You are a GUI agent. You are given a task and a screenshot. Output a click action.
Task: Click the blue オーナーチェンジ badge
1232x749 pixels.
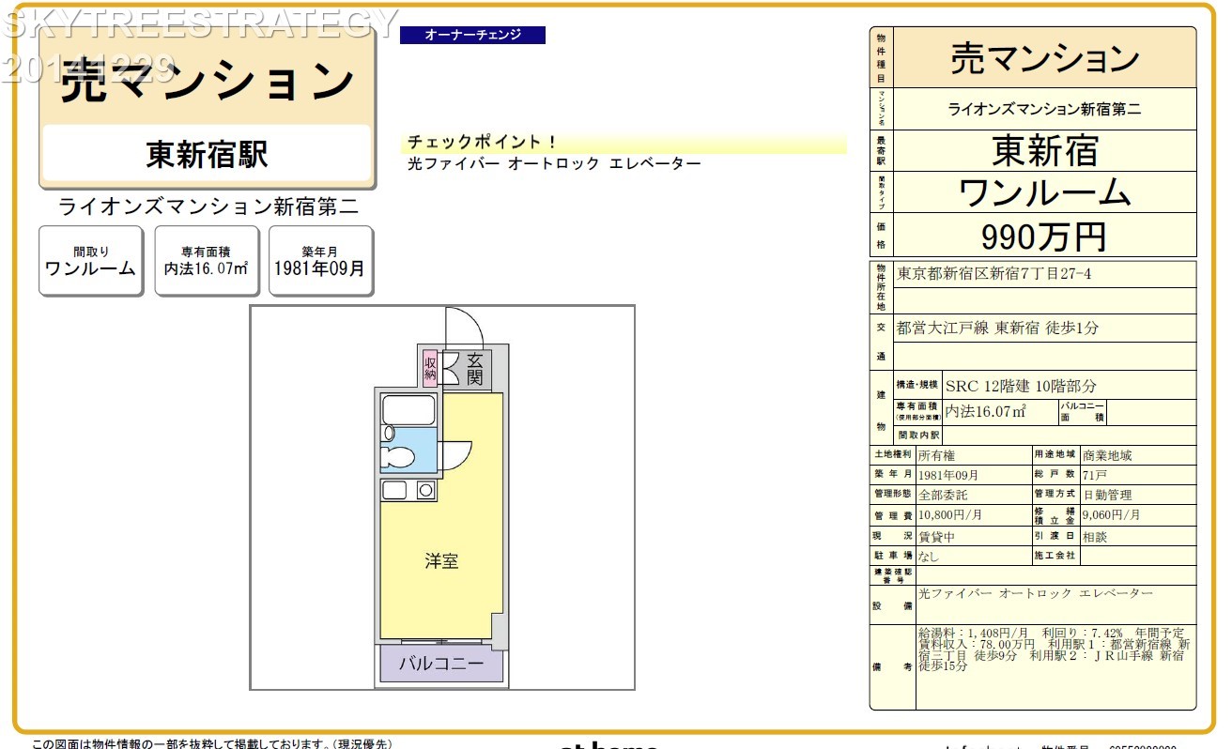tap(472, 35)
